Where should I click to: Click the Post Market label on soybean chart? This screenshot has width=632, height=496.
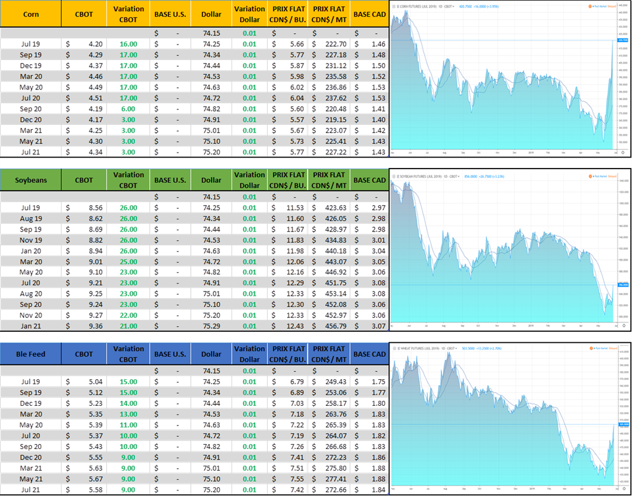coord(602,175)
